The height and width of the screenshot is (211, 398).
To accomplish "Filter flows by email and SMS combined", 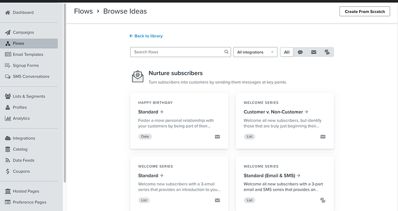I will click(327, 52).
